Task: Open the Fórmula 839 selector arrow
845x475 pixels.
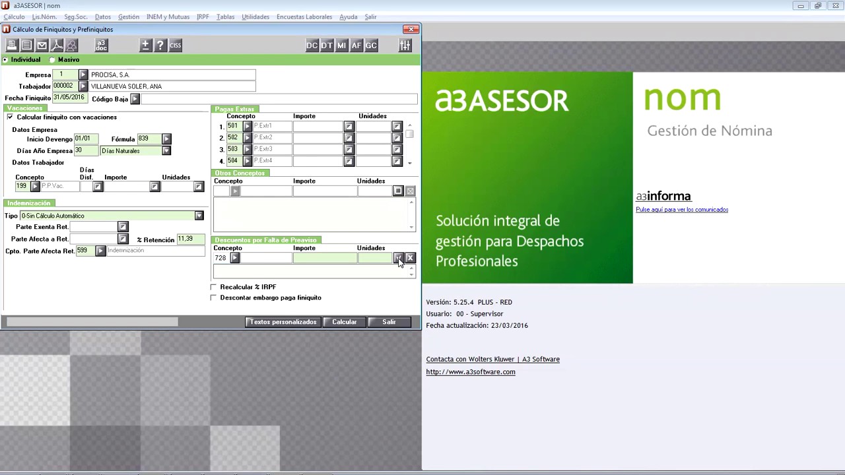Action: [x=166, y=139]
